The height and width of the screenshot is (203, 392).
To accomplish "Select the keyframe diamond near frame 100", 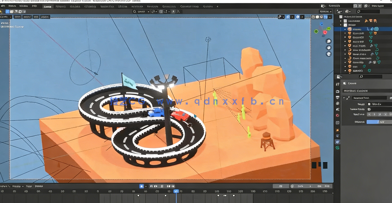I will coord(218,196).
